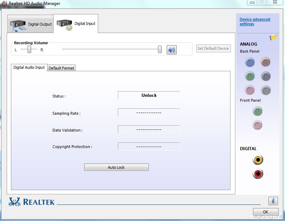Click the blue back panel jack
The height and width of the screenshot is (221, 285).
[x=250, y=62]
